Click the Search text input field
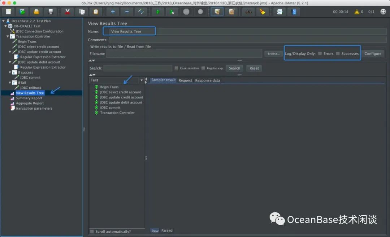The image size is (390, 237). (x=138, y=68)
